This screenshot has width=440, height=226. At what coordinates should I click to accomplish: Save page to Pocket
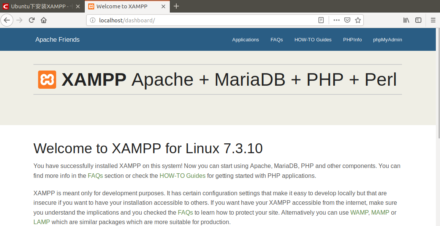pos(347,20)
